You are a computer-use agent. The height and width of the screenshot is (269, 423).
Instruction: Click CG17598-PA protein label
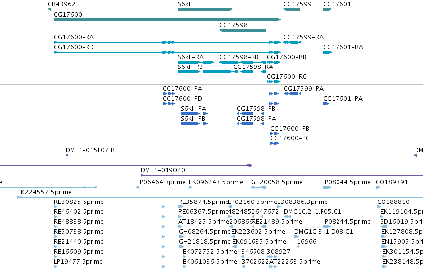click(256, 119)
